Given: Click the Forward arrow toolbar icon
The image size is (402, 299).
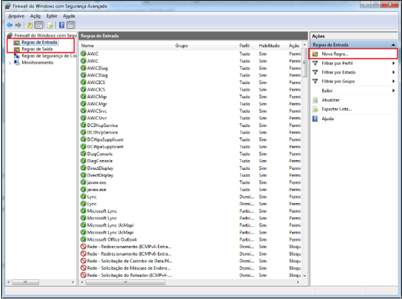Looking at the screenshot, I should (x=18, y=25).
